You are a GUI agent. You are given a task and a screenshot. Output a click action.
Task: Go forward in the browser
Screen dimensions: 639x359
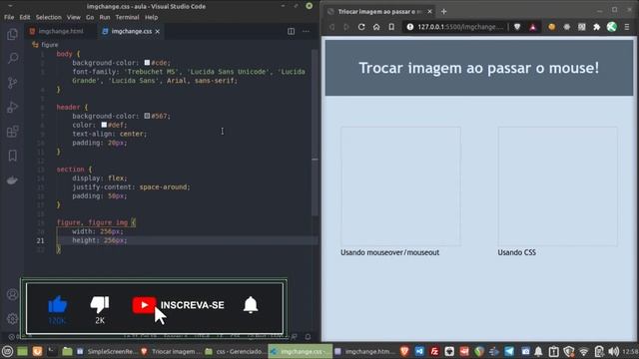point(346,27)
